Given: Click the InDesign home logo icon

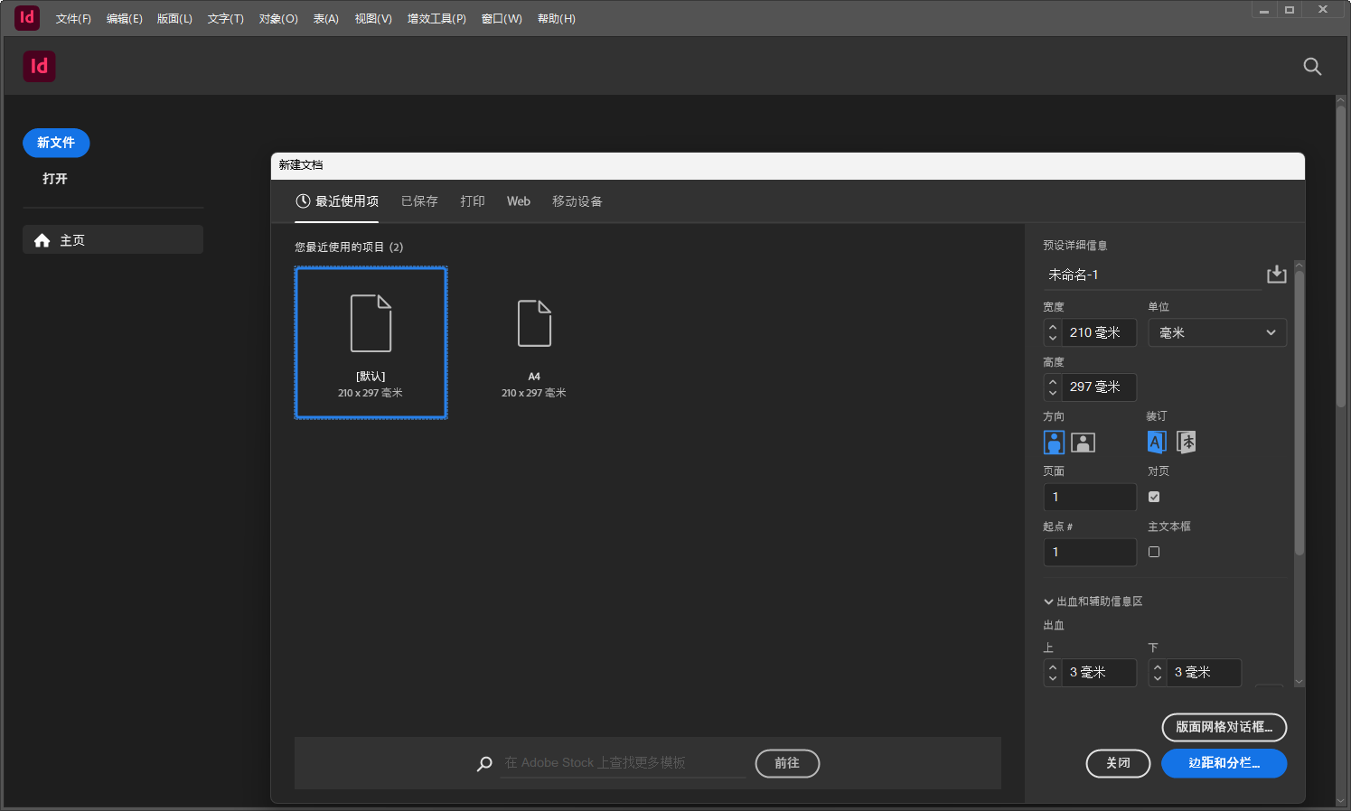Looking at the screenshot, I should coord(39,66).
